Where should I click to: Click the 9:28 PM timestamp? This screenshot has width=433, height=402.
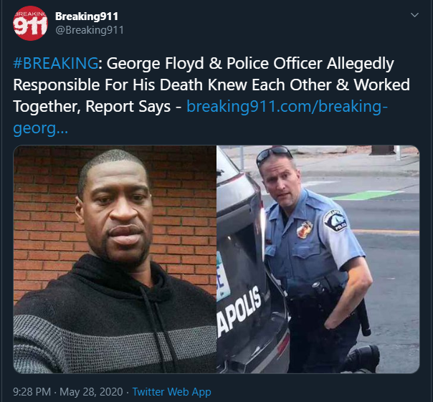(32, 392)
